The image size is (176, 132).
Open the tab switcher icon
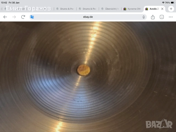(162, 17)
